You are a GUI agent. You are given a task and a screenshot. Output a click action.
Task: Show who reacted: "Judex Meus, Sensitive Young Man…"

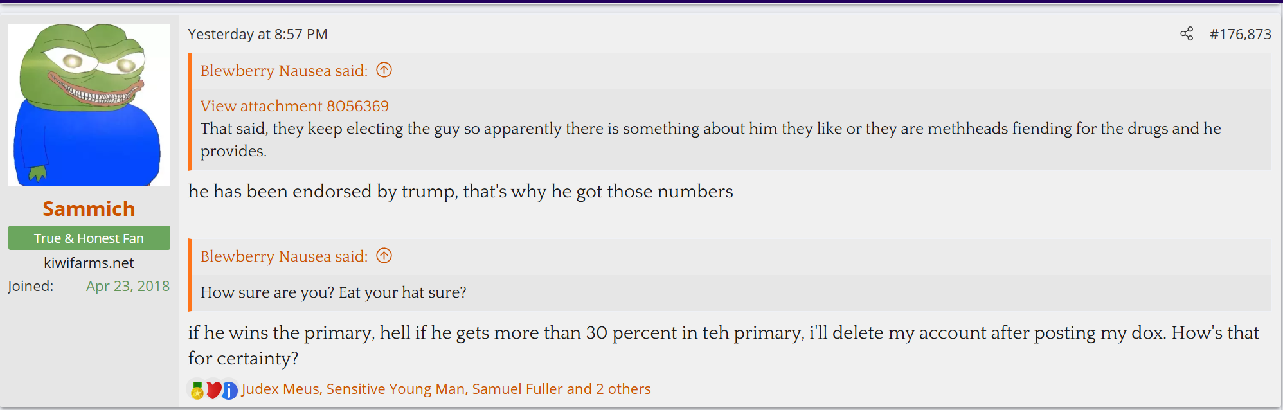(x=446, y=389)
